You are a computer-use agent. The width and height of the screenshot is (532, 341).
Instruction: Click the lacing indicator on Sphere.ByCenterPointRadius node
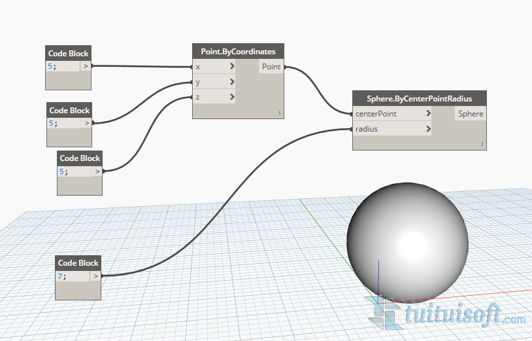[482, 143]
